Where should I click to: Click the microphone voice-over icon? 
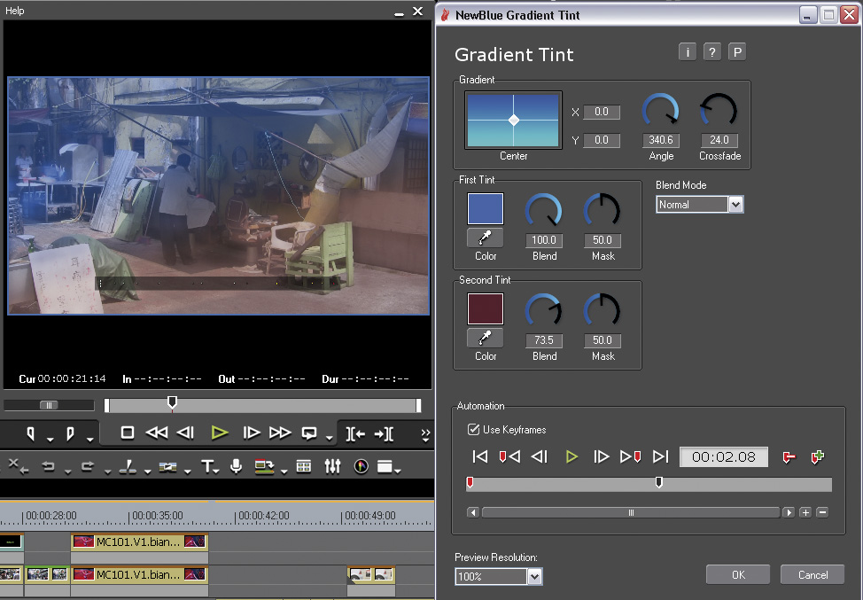click(236, 466)
